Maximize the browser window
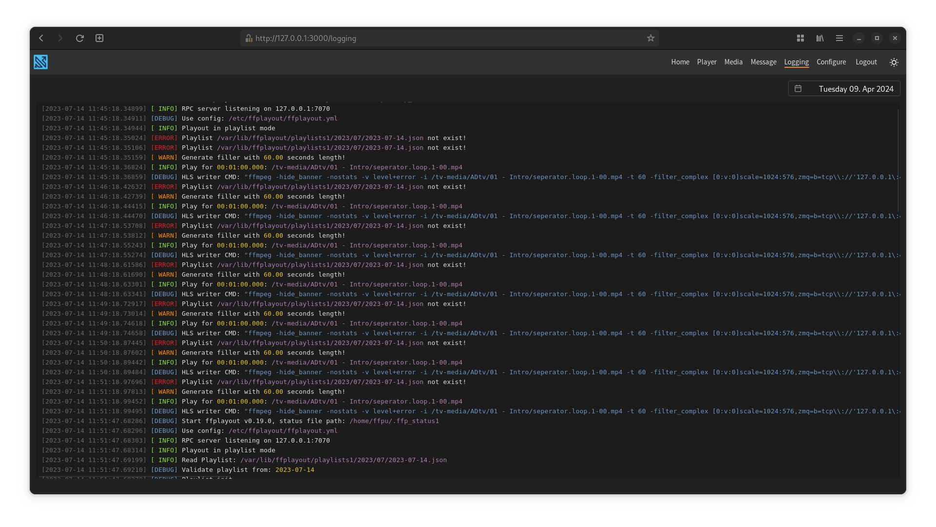The height and width of the screenshot is (527, 936). (x=877, y=38)
